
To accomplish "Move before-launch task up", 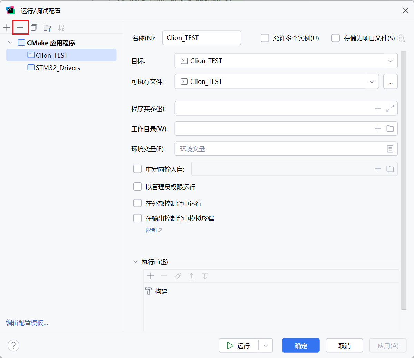I will tap(191, 276).
